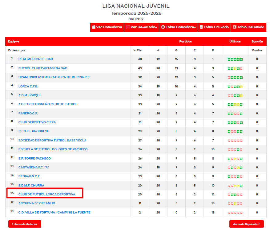Open A.D.M. LORQUI team link

tap(29, 95)
